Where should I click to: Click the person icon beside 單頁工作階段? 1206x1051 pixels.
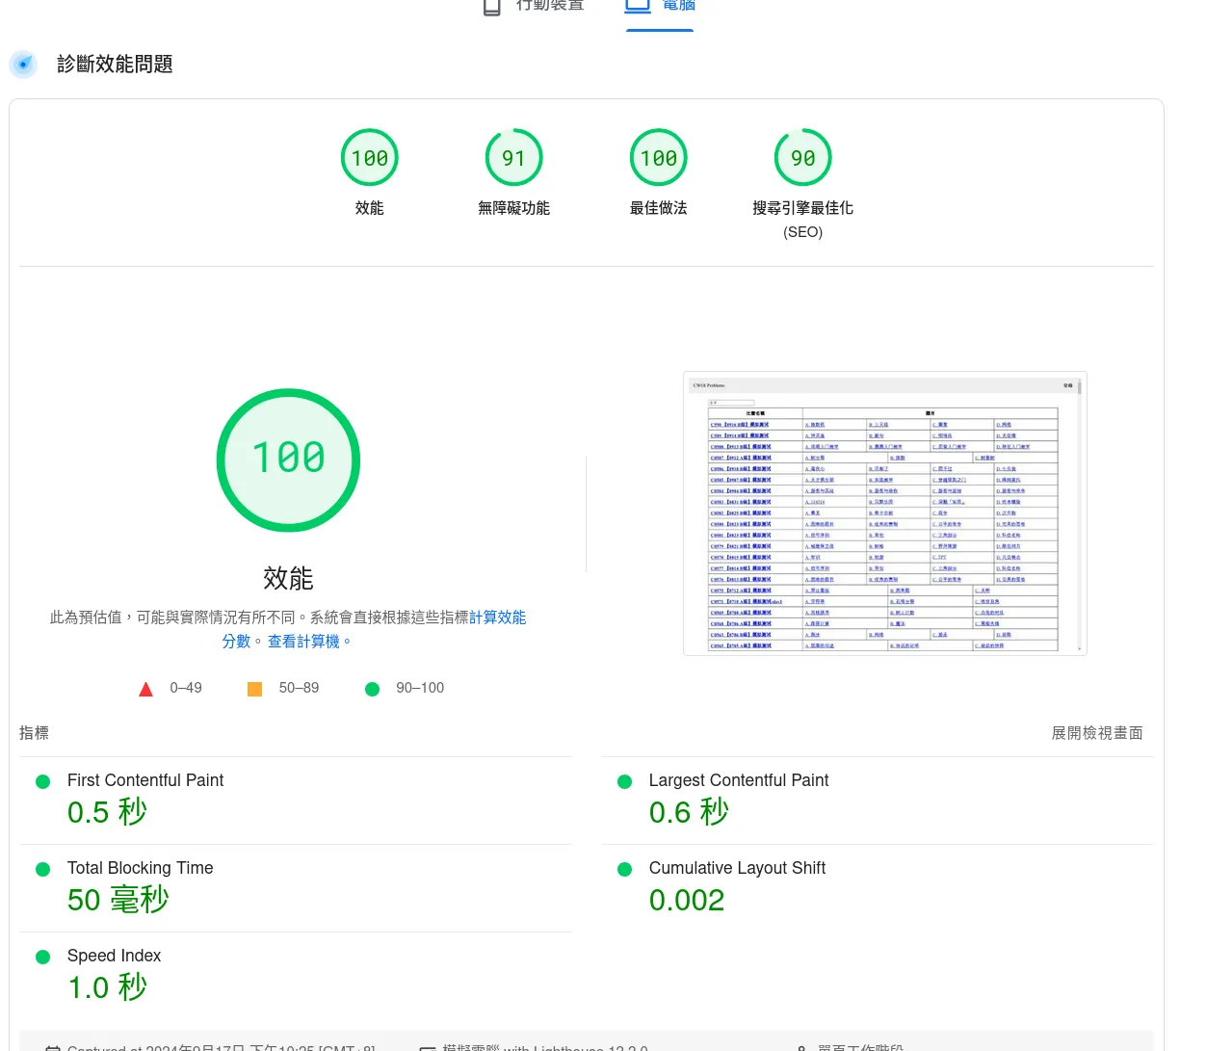(x=802, y=1047)
